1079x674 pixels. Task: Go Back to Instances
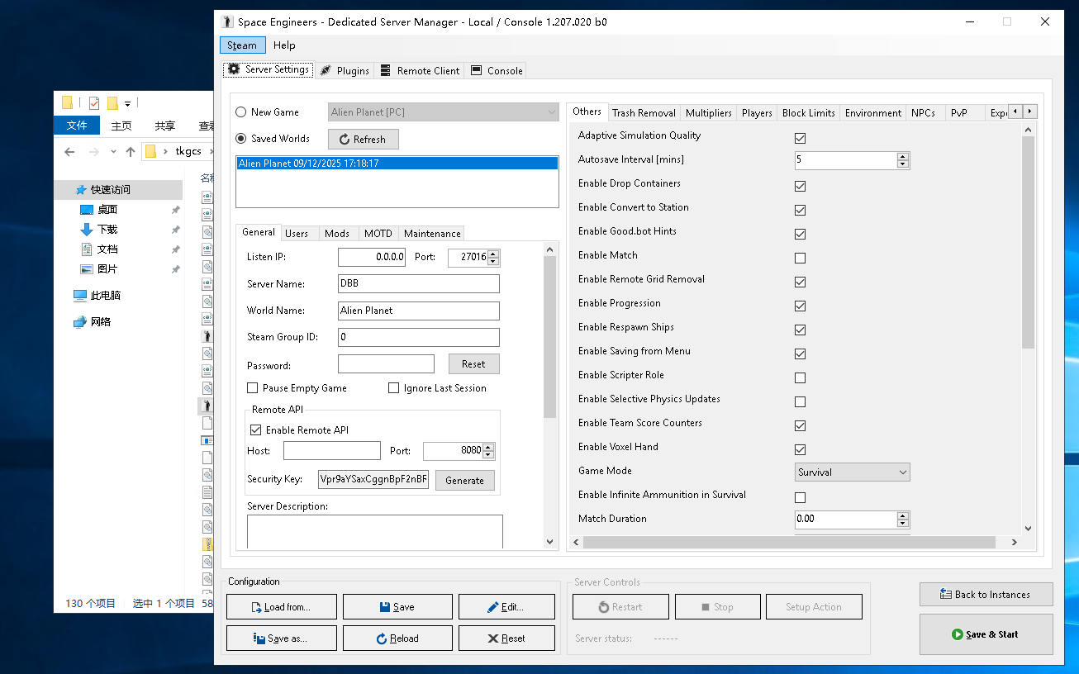coord(986,595)
